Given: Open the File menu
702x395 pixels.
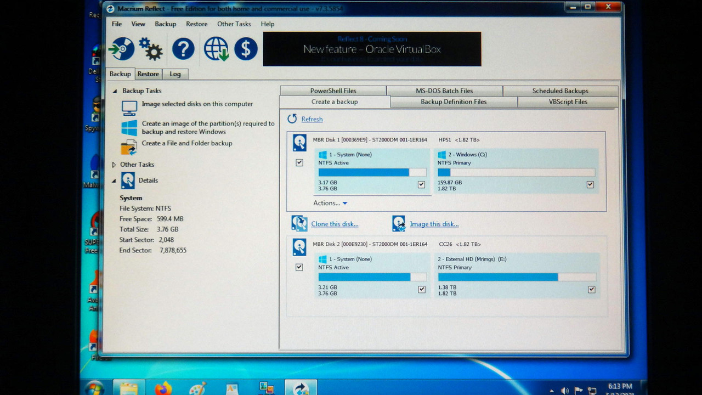Looking at the screenshot, I should tap(117, 24).
